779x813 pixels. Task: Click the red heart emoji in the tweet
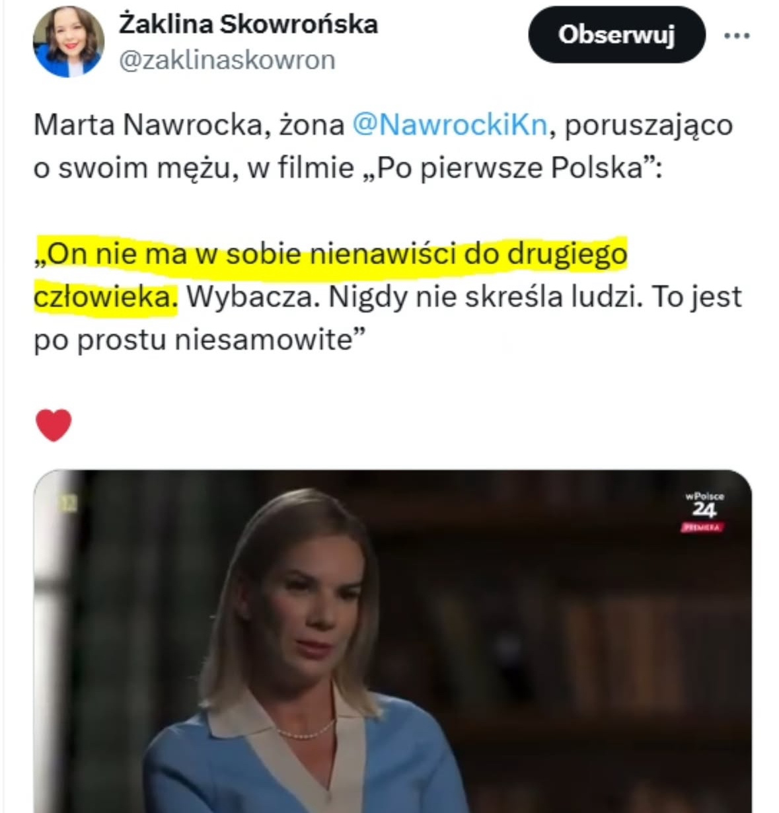[54, 425]
